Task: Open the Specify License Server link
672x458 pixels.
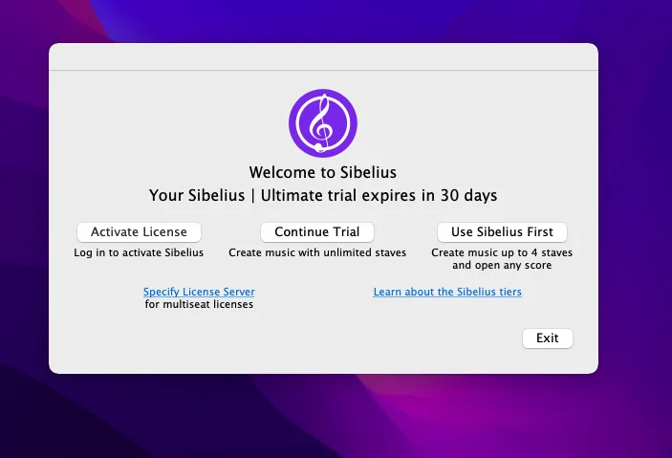Action: (x=199, y=292)
